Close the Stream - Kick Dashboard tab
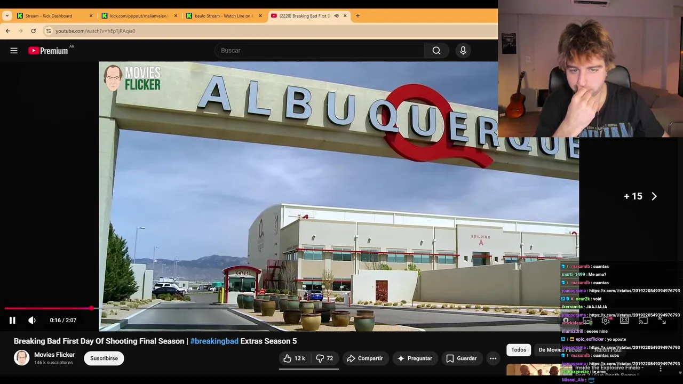This screenshot has height=384, width=683. 91,16
